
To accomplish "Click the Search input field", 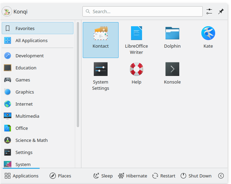I will point(142,11).
